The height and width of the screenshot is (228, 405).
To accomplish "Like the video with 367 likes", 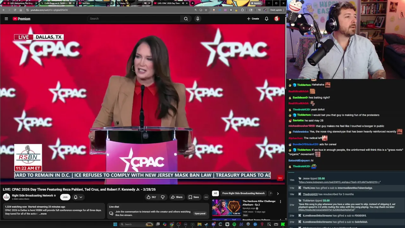I will tap(151, 197).
